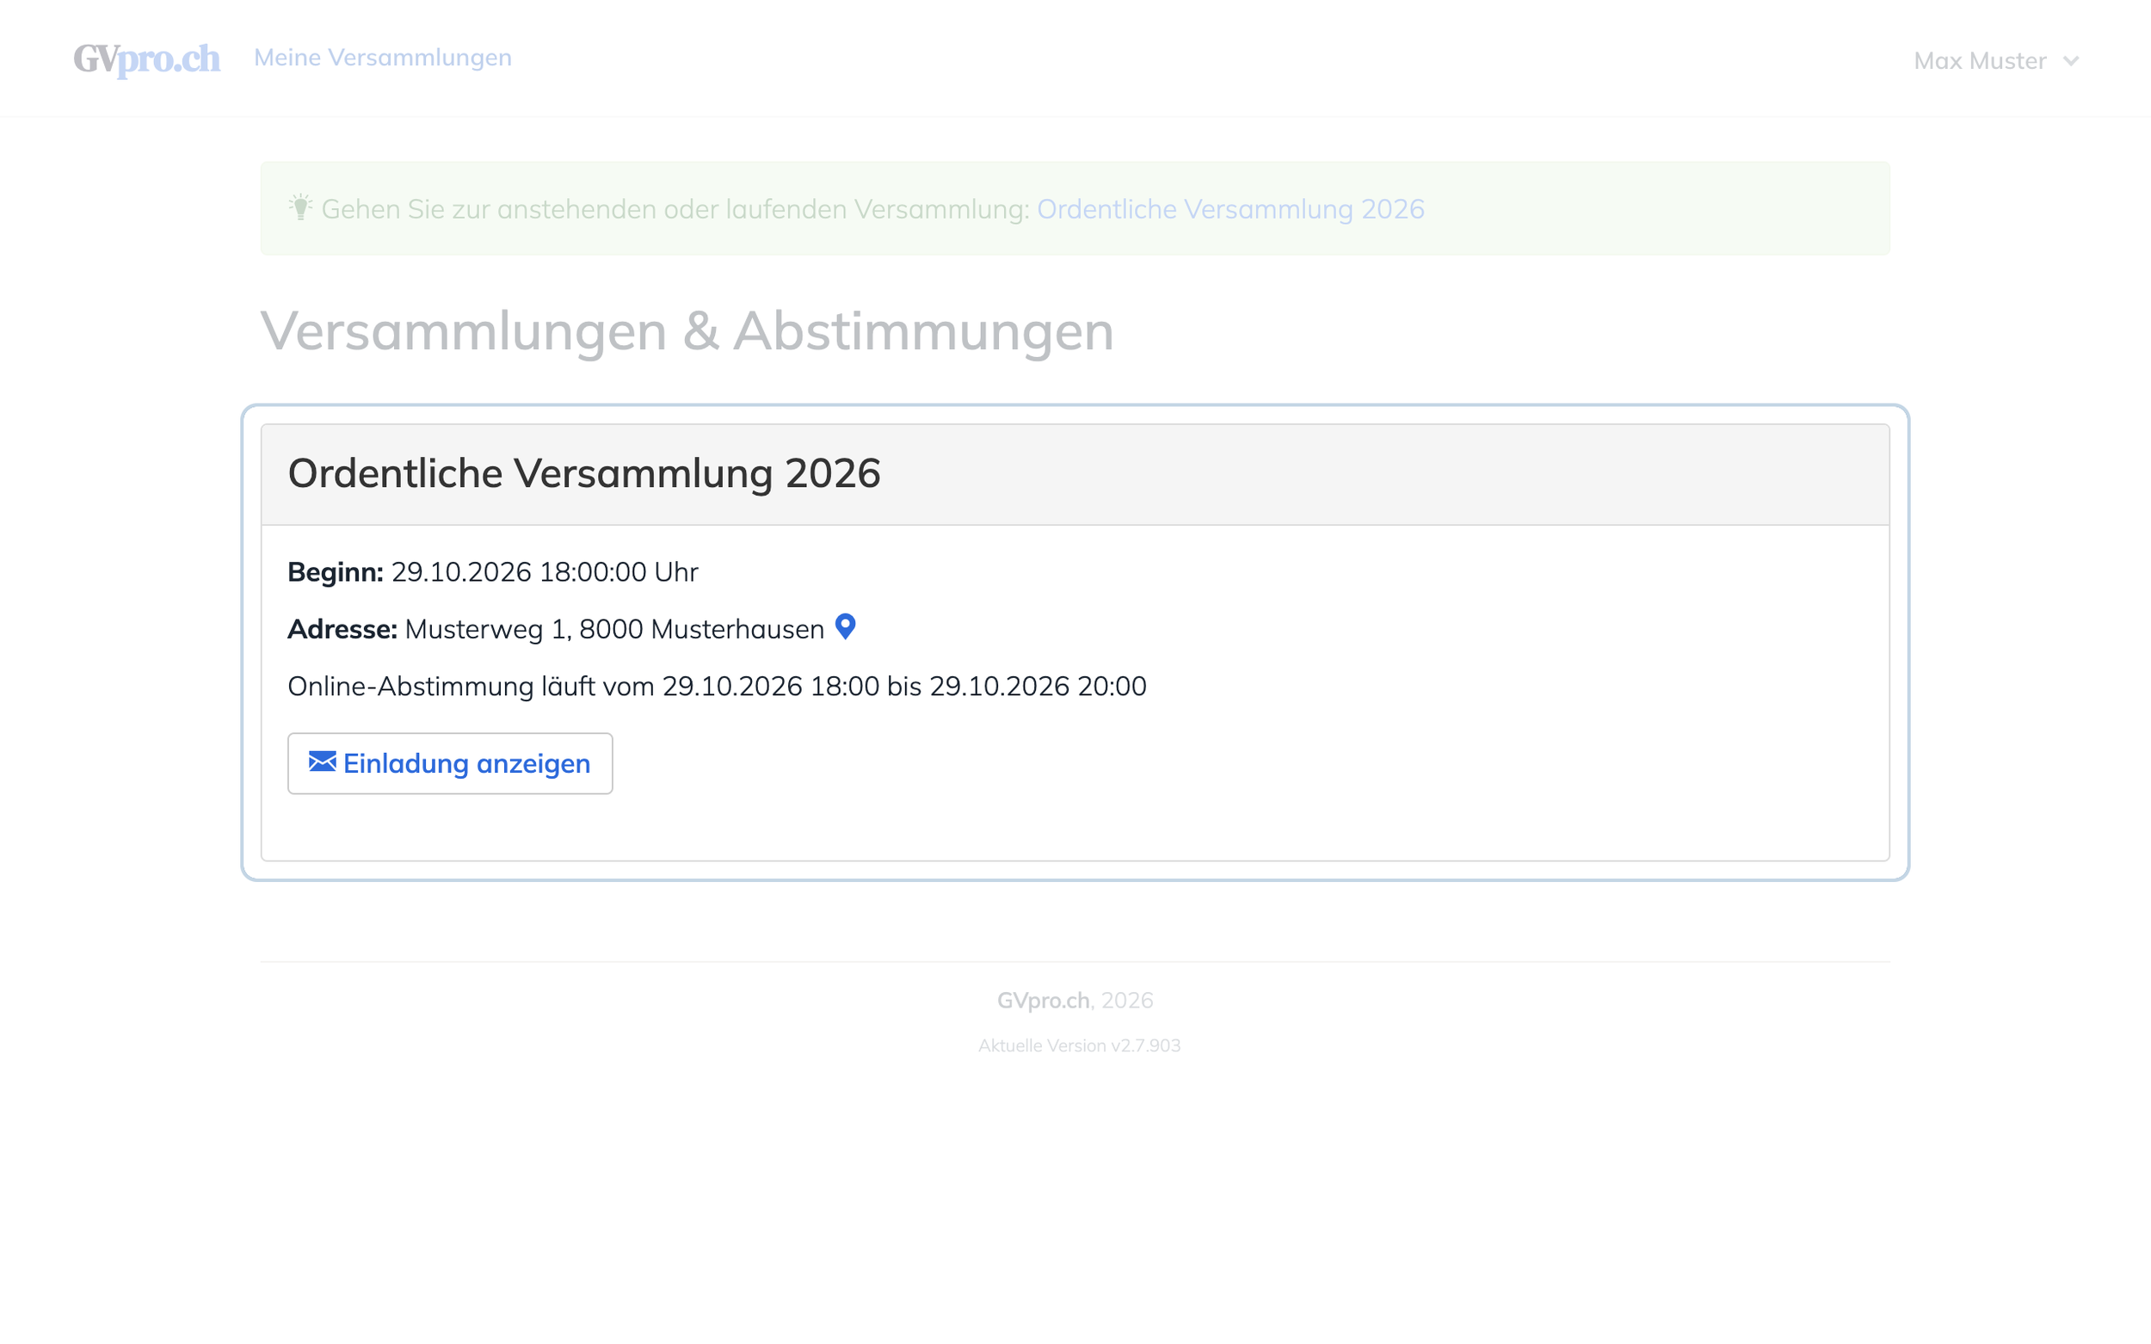Click the GVpro.ch, 2026 footer text
The width and height of the screenshot is (2151, 1344).
[x=1075, y=1000]
